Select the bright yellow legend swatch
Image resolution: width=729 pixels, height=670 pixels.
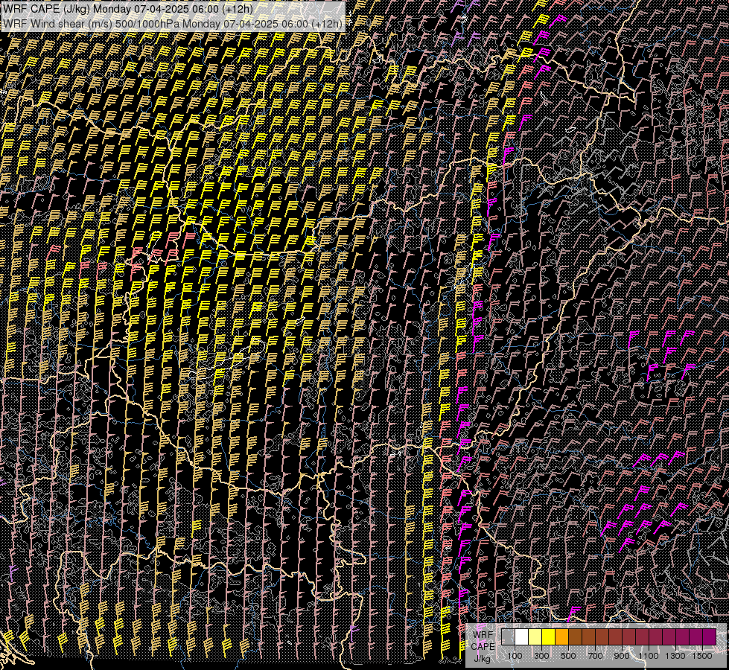point(549,636)
